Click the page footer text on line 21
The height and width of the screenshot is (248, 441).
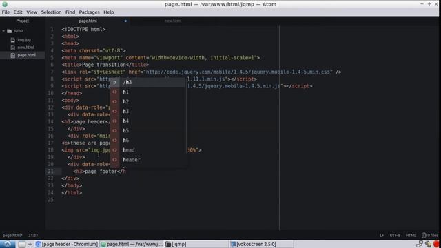point(101,172)
